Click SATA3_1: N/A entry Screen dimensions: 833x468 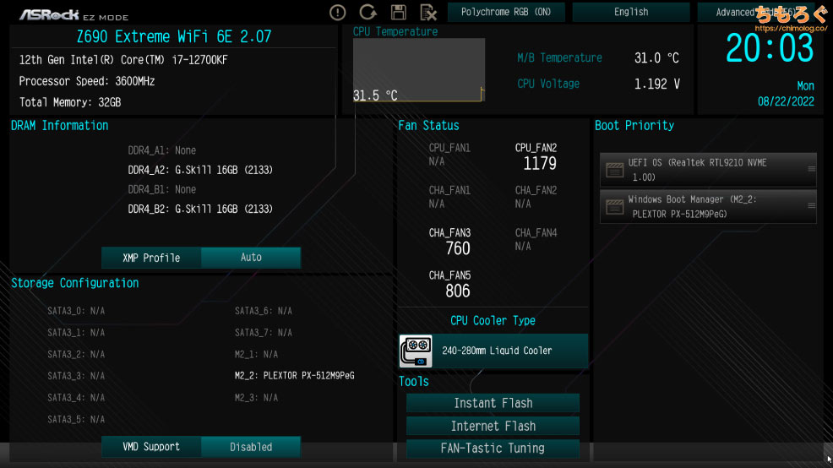[x=76, y=333]
